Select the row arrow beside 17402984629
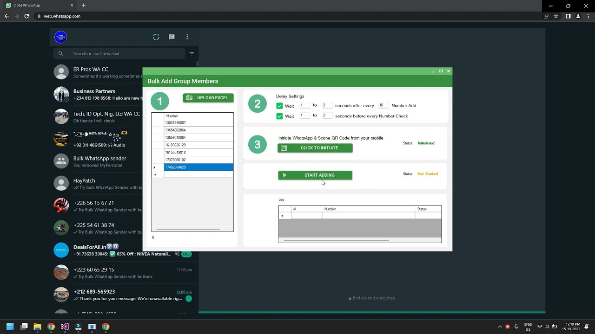The height and width of the screenshot is (334, 595). [155, 167]
